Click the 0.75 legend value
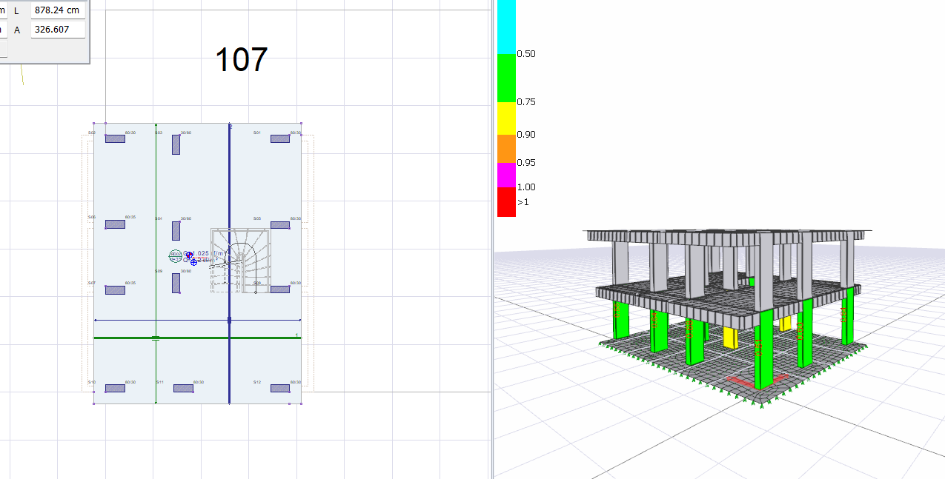The height and width of the screenshot is (479, 945). pos(526,102)
